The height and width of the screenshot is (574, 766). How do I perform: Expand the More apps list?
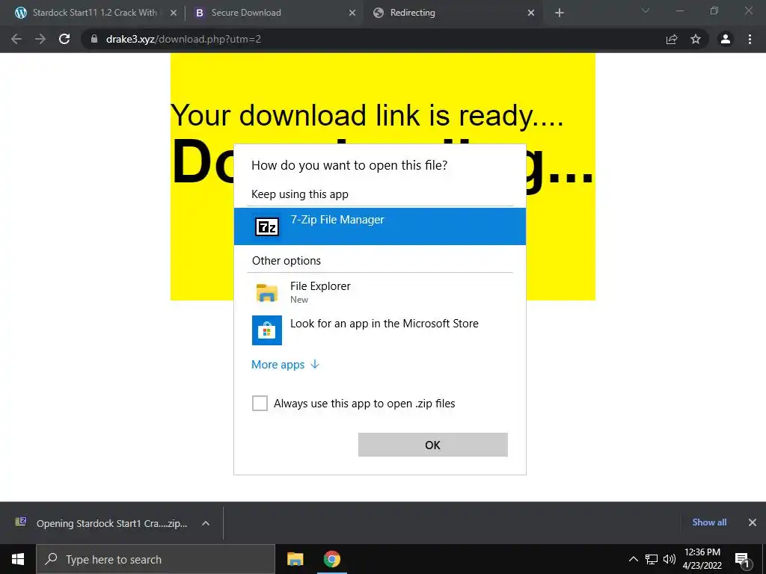(285, 365)
